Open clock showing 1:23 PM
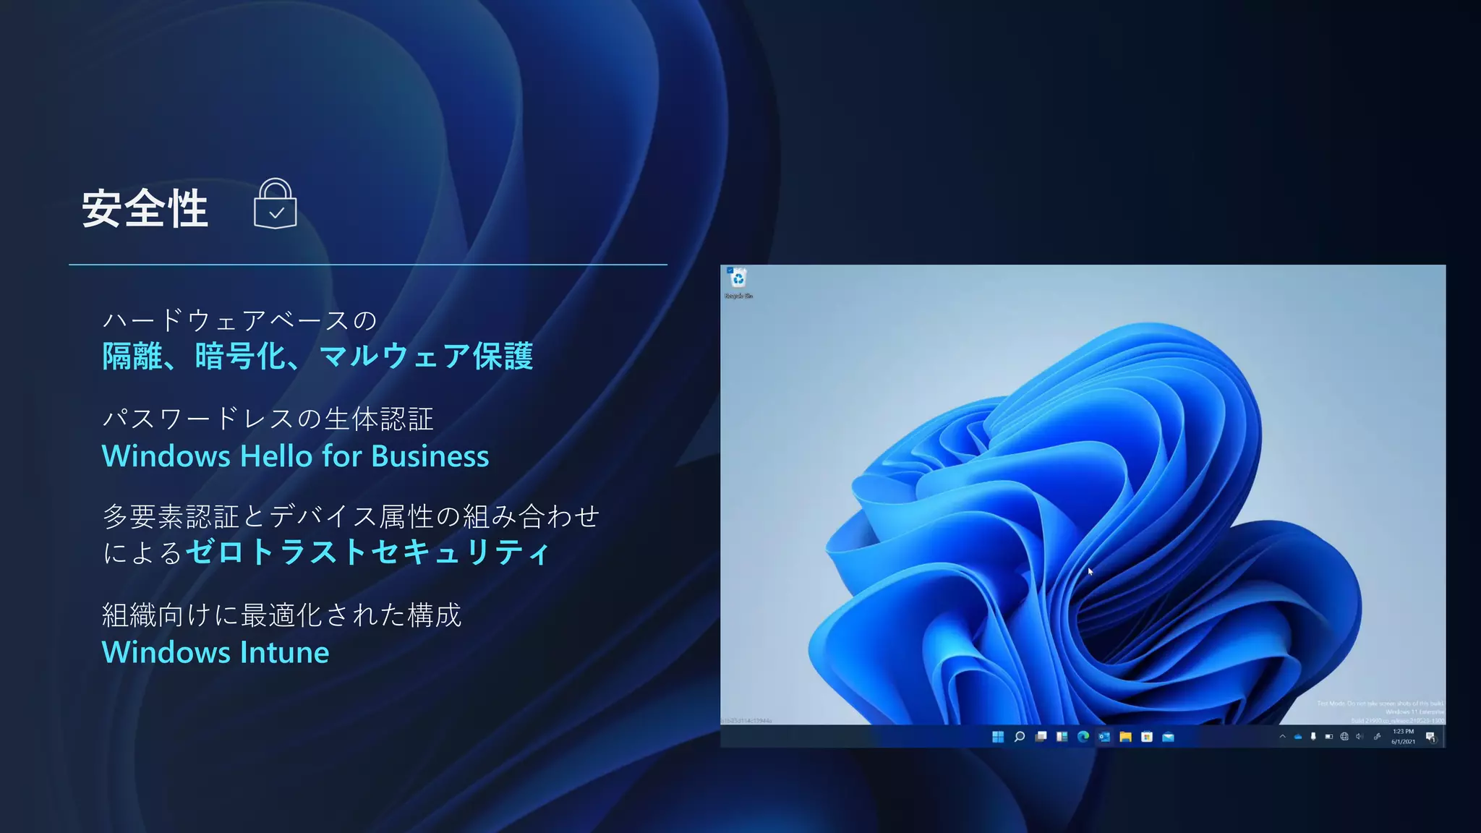 [x=1404, y=736]
